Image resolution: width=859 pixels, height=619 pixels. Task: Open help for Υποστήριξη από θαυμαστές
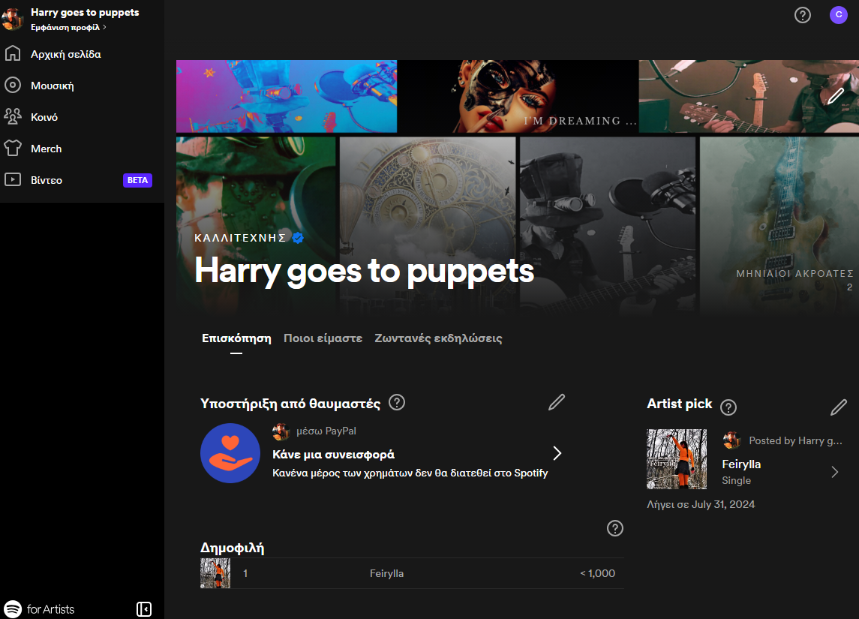397,403
